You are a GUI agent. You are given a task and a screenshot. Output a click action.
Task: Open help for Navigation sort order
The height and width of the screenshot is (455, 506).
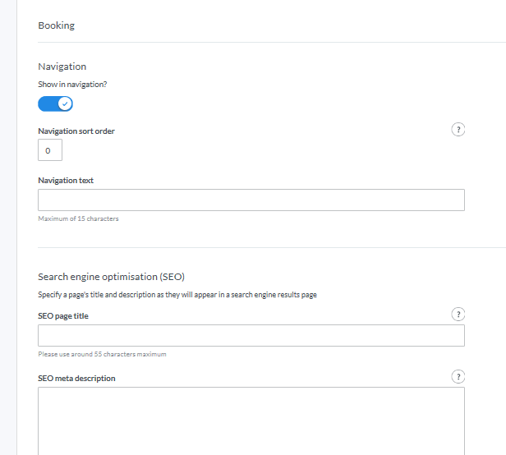pos(459,130)
